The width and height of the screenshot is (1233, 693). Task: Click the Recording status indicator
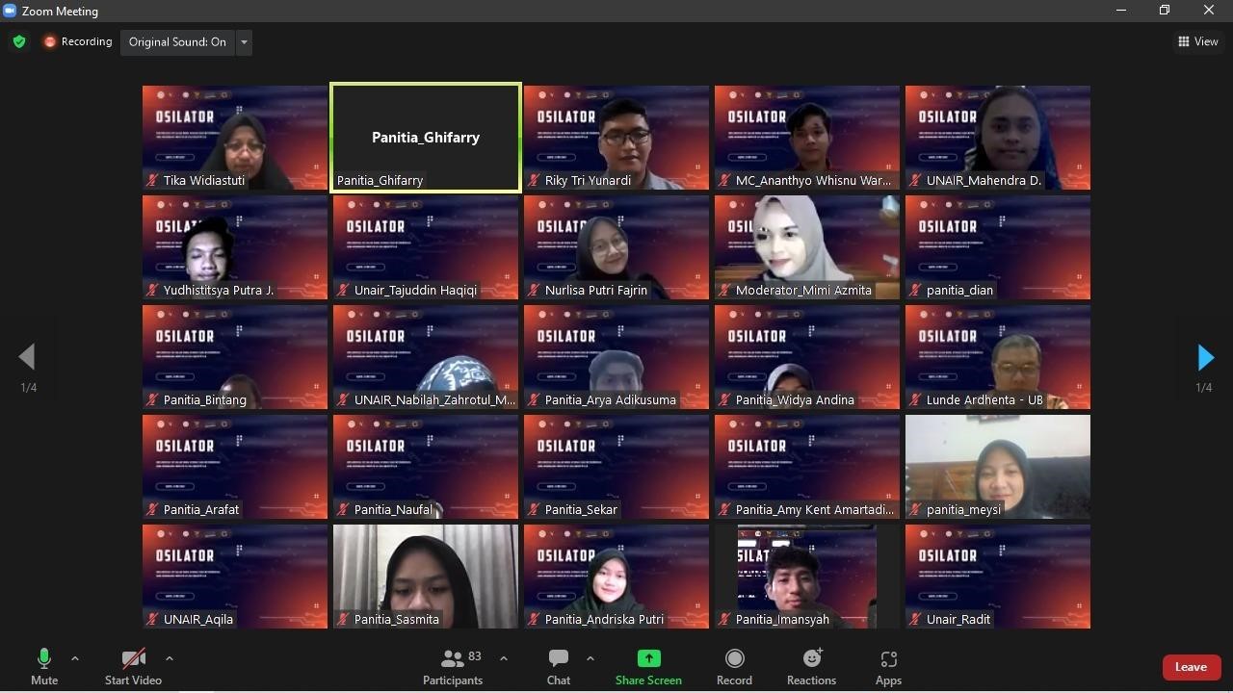pos(78,41)
